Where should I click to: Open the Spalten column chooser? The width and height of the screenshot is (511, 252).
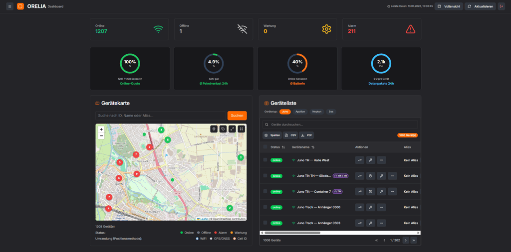pyautogui.click(x=272, y=135)
